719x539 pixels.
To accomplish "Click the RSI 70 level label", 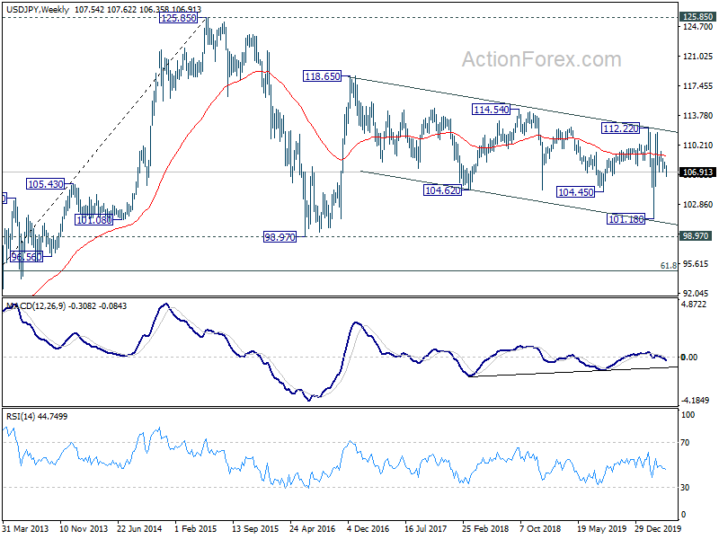I will tap(685, 443).
